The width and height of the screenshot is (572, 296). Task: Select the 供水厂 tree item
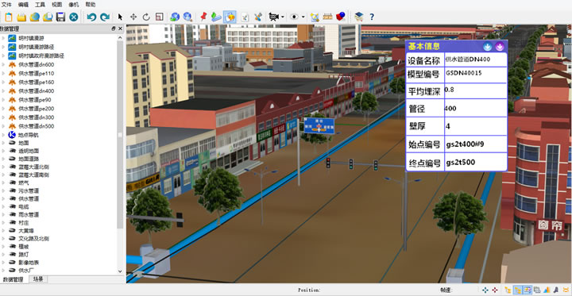pos(26,271)
